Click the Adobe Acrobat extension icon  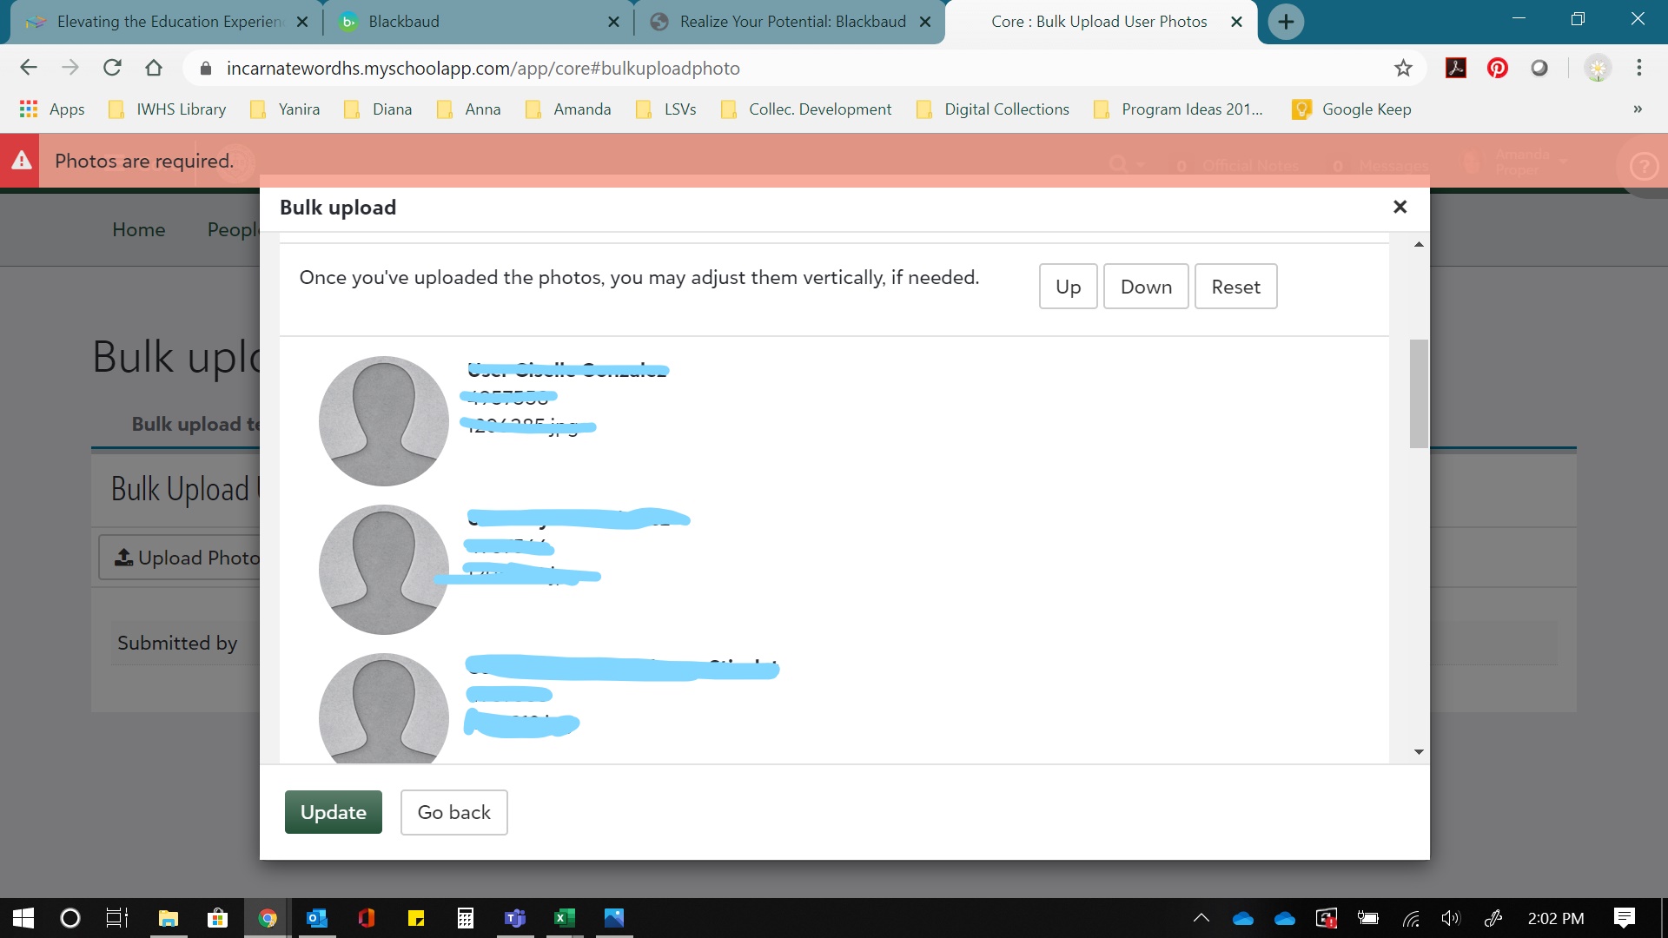tap(1456, 68)
